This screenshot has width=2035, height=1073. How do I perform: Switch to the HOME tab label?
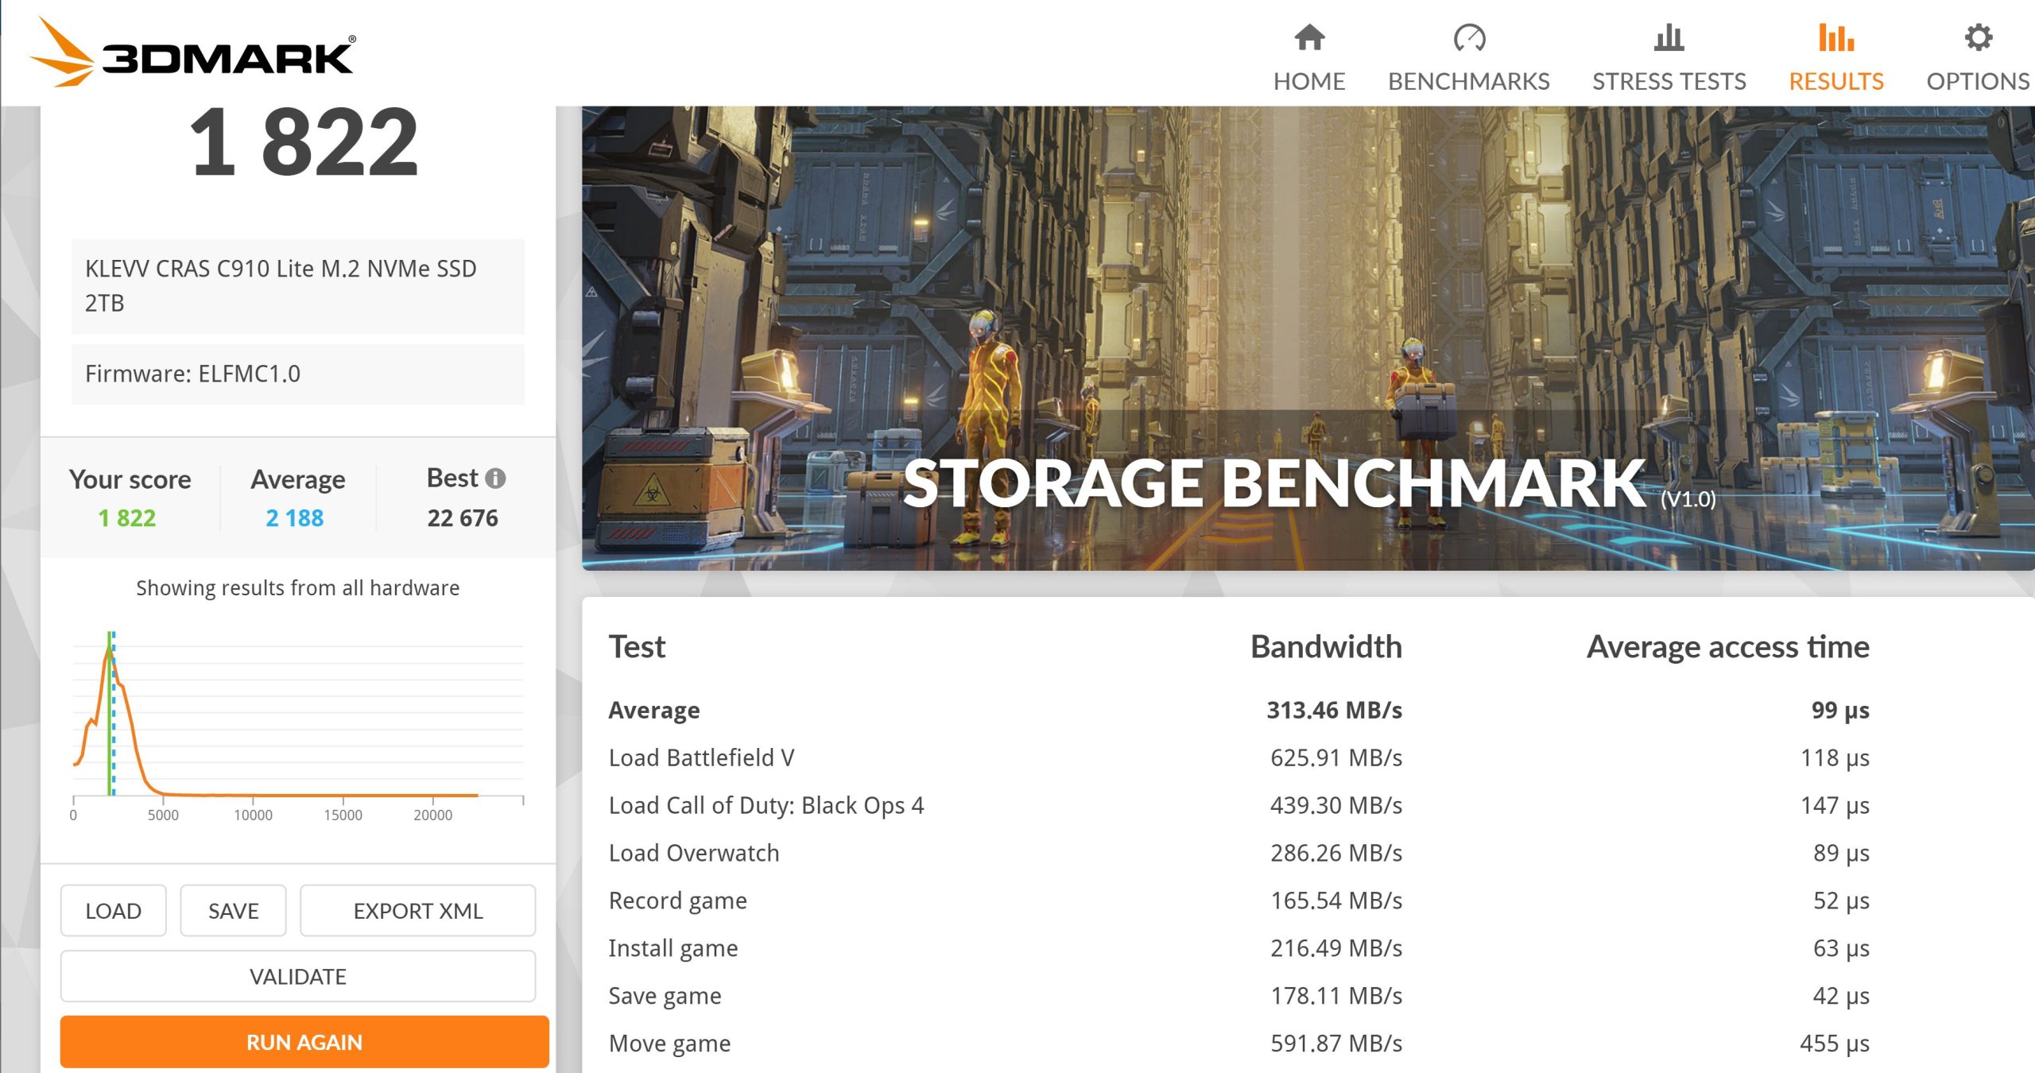click(1308, 81)
